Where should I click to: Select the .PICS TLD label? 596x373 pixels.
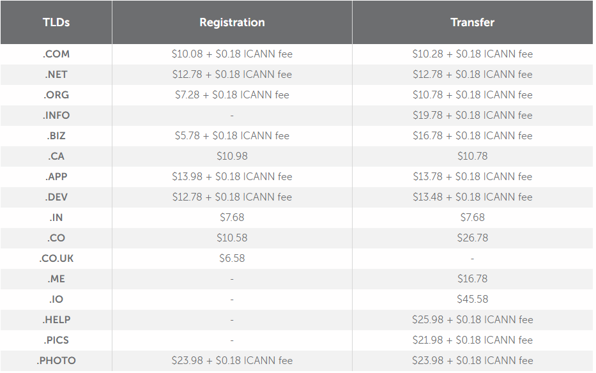pyautogui.click(x=56, y=340)
